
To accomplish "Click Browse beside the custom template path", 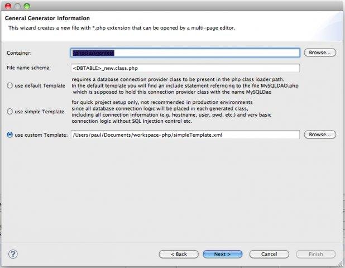I will click(x=320, y=135).
